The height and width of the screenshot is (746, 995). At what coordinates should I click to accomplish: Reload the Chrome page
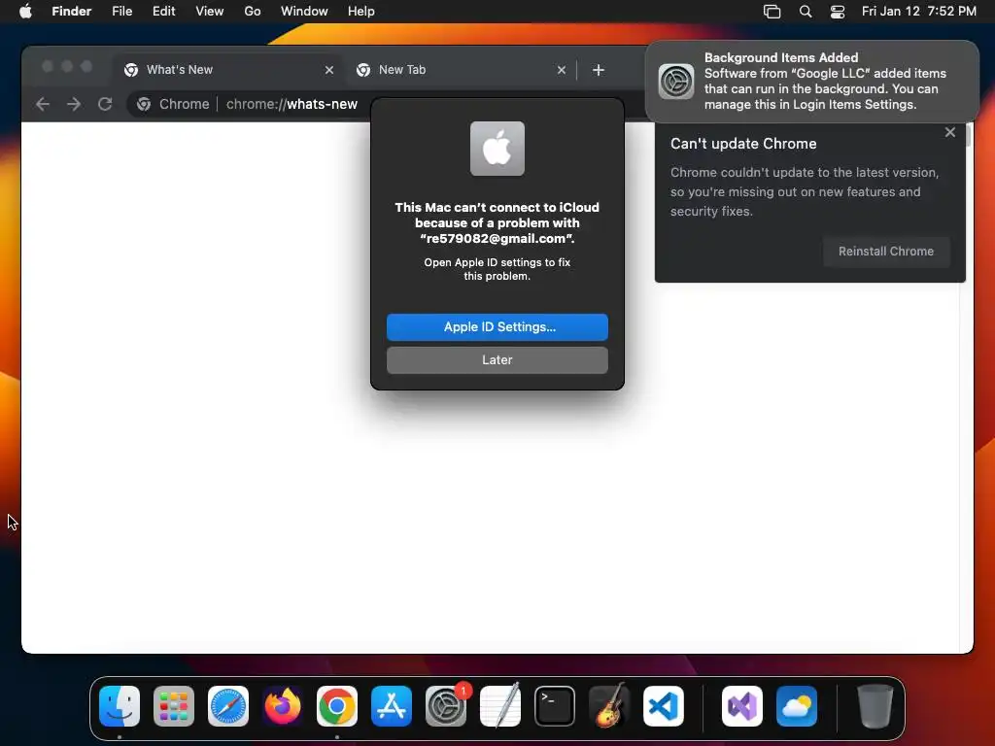(105, 104)
